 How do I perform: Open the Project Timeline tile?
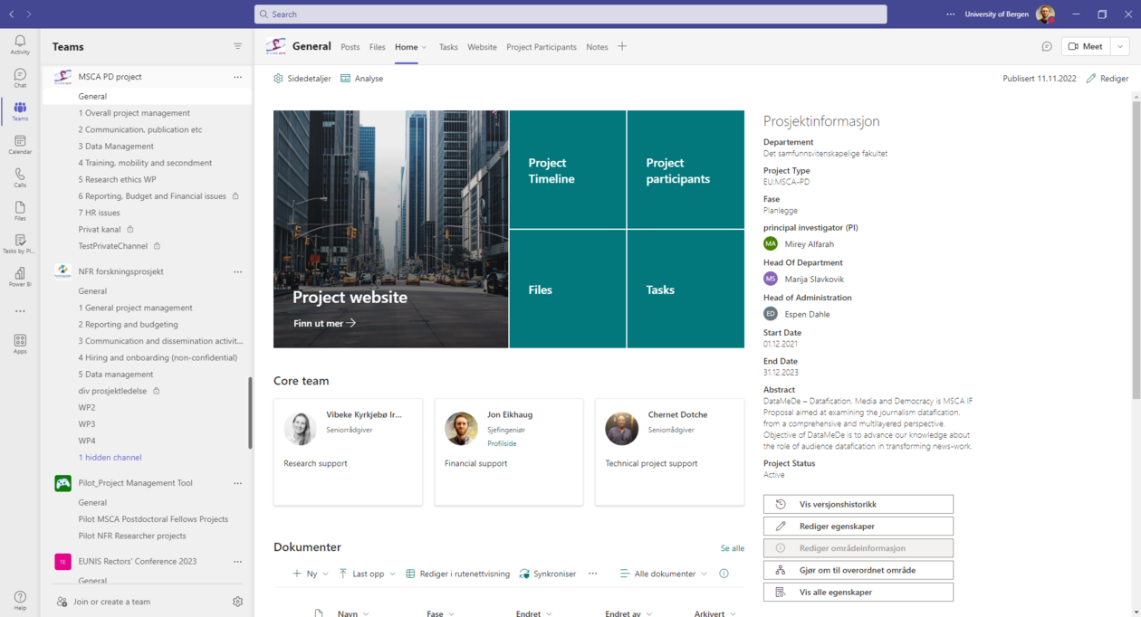[x=567, y=170]
